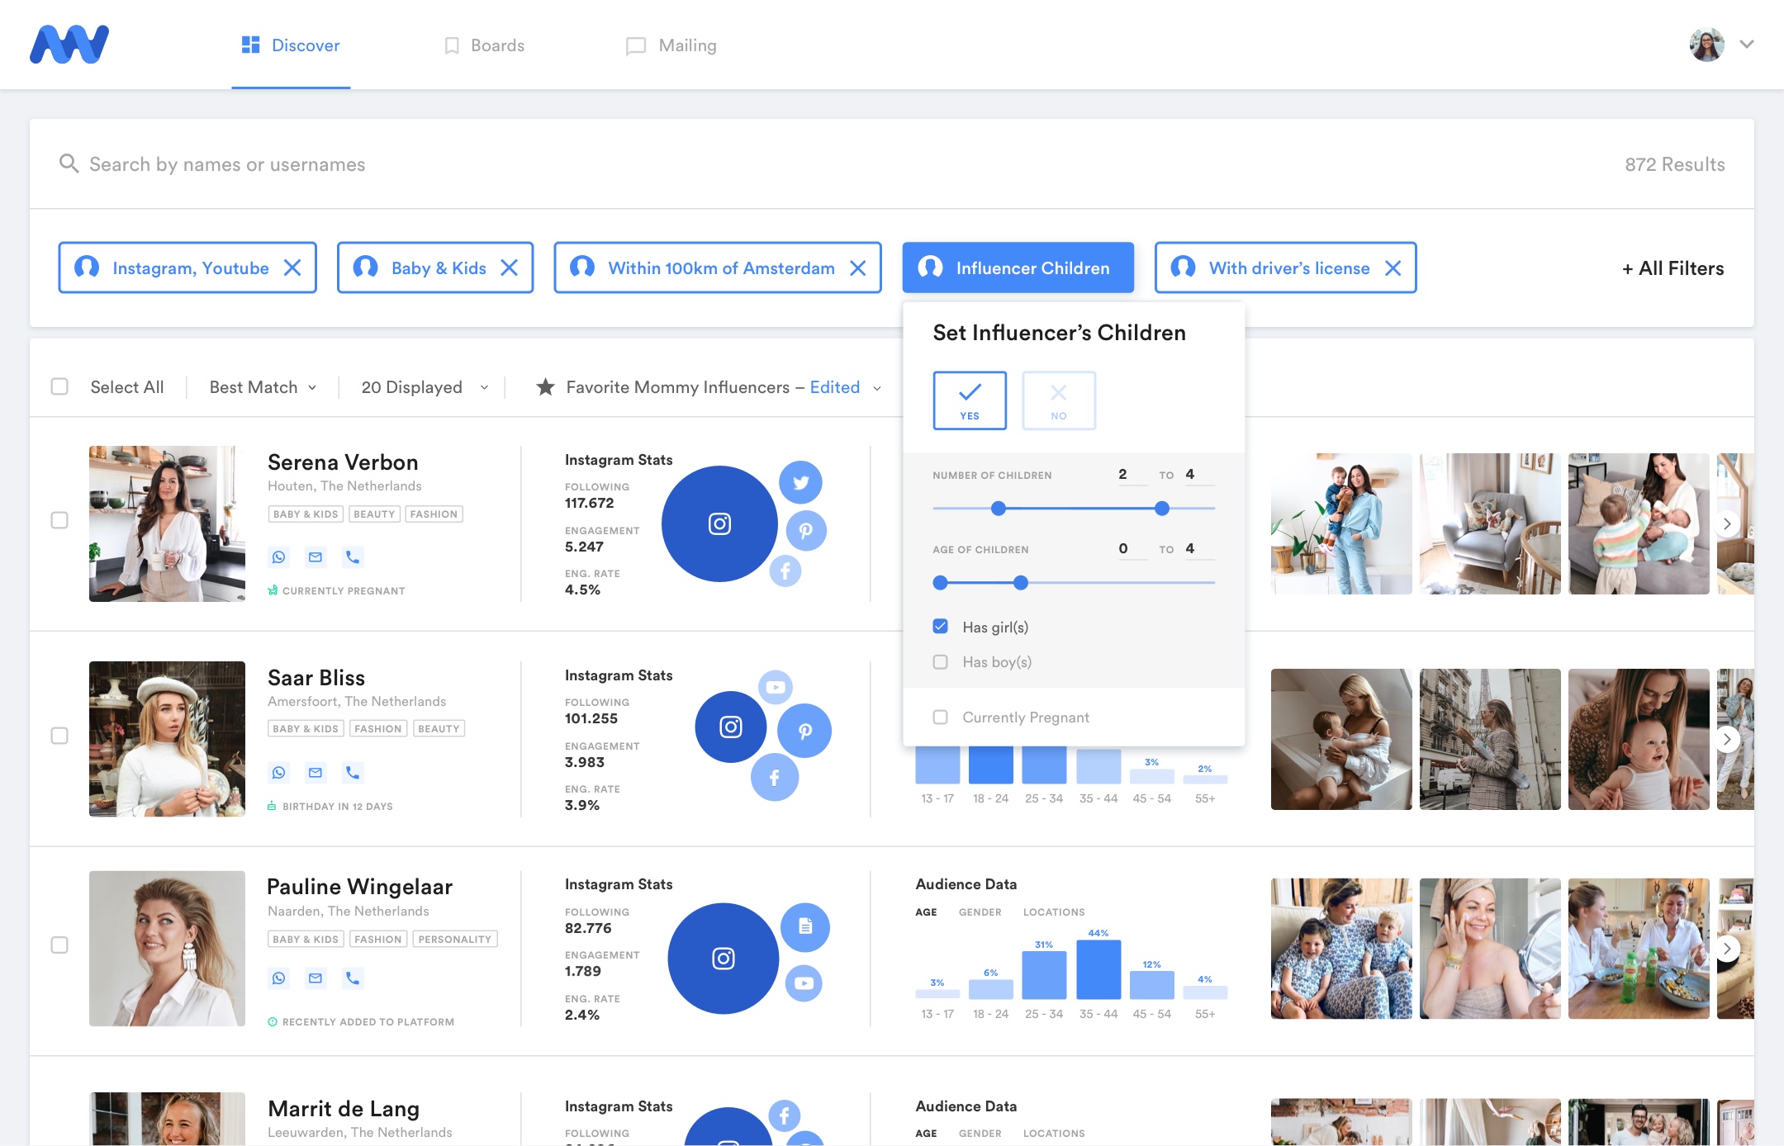Click Pauline Wingelaar's YouTube bubble icon

804,983
